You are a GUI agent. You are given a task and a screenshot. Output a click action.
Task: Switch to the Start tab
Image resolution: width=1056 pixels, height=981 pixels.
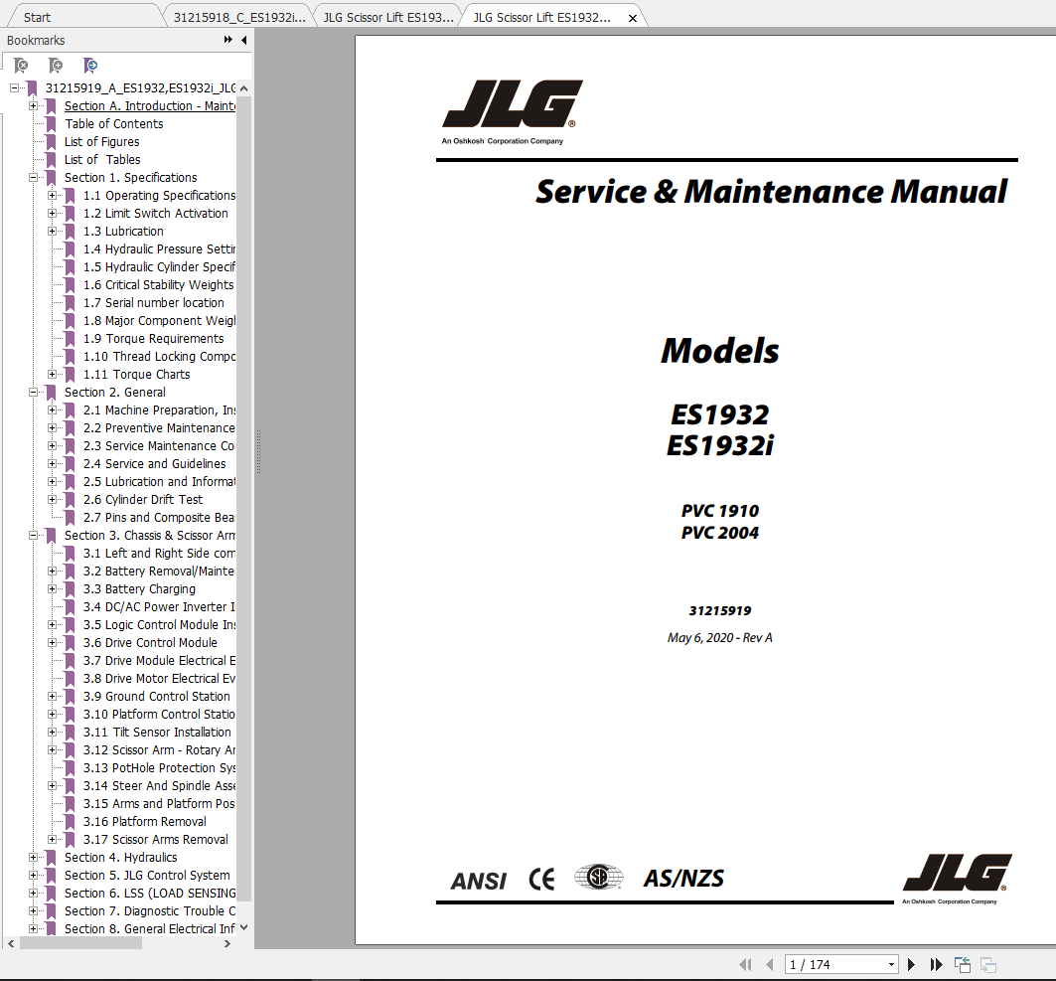[37, 16]
